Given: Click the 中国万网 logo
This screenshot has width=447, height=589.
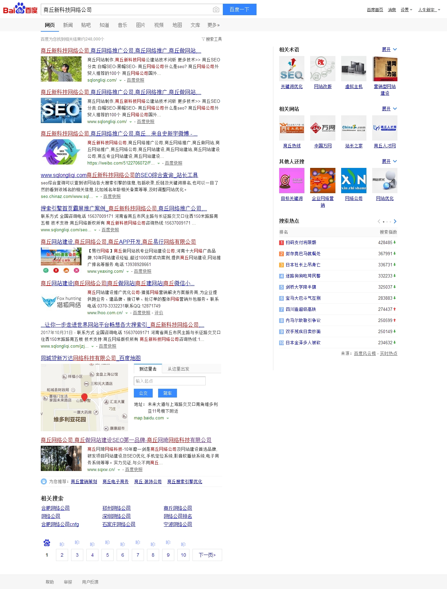Looking at the screenshot, I should pyautogui.click(x=323, y=128).
